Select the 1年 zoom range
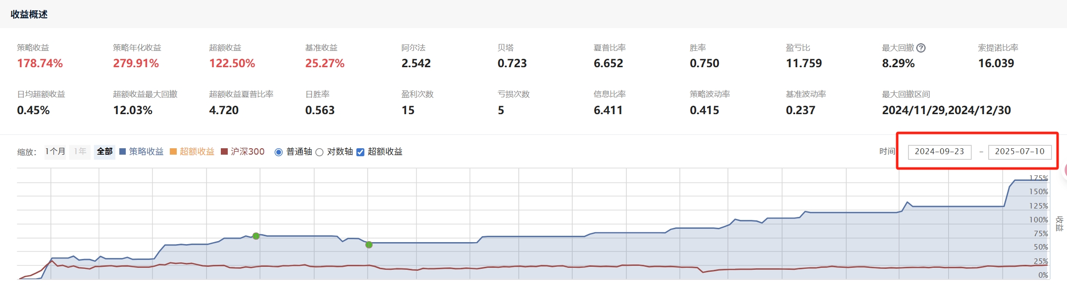 click(x=80, y=151)
